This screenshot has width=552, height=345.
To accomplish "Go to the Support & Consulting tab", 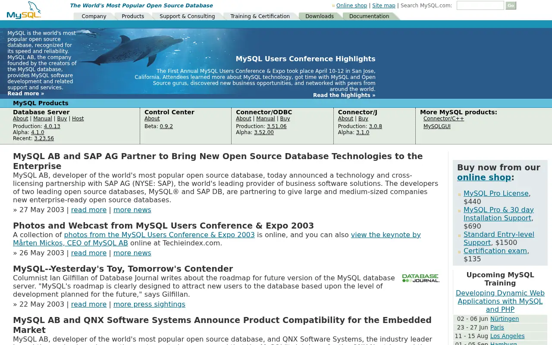I will tap(187, 16).
